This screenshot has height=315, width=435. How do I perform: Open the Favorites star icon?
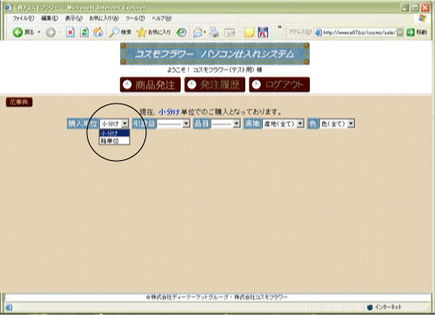pos(141,32)
